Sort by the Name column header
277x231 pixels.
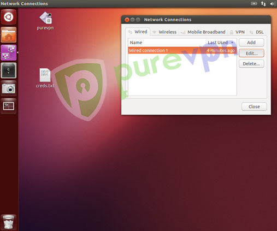(167, 43)
